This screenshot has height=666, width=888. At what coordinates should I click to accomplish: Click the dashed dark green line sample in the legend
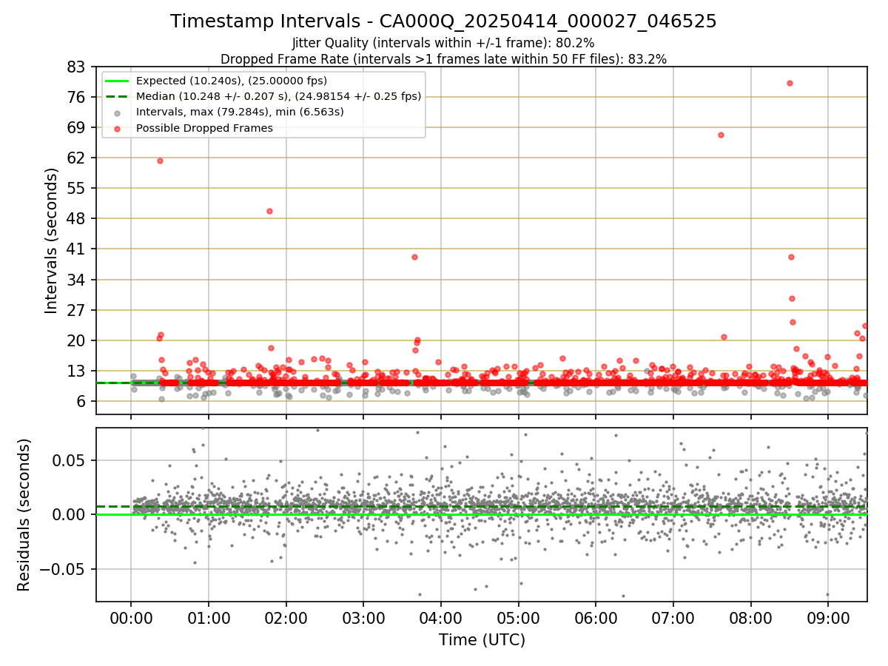[118, 96]
